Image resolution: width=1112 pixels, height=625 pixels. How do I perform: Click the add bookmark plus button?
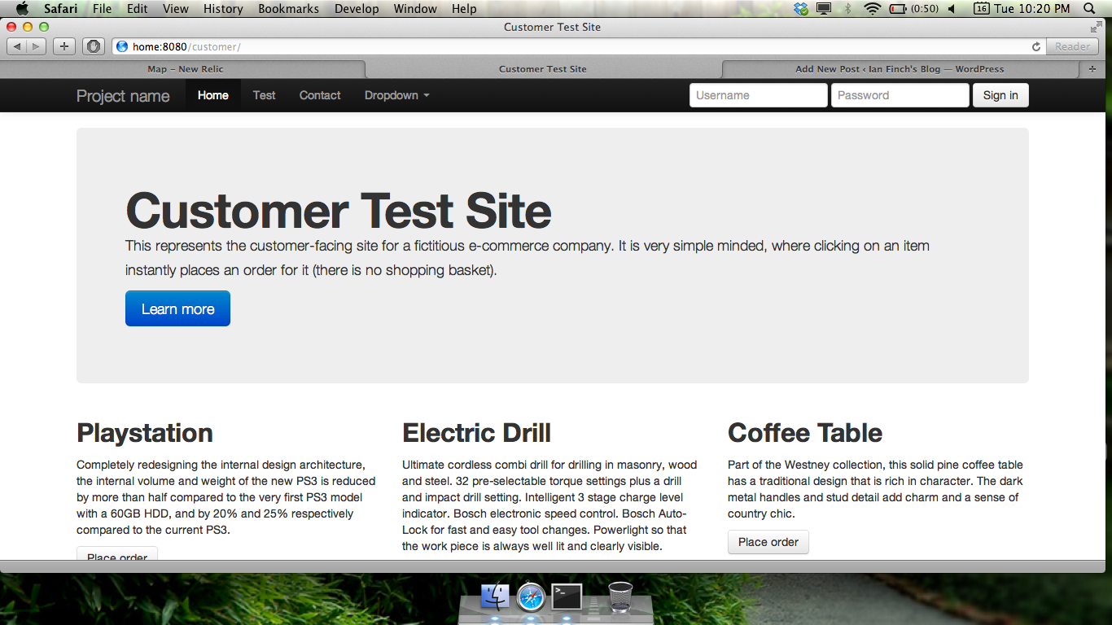pyautogui.click(x=64, y=46)
